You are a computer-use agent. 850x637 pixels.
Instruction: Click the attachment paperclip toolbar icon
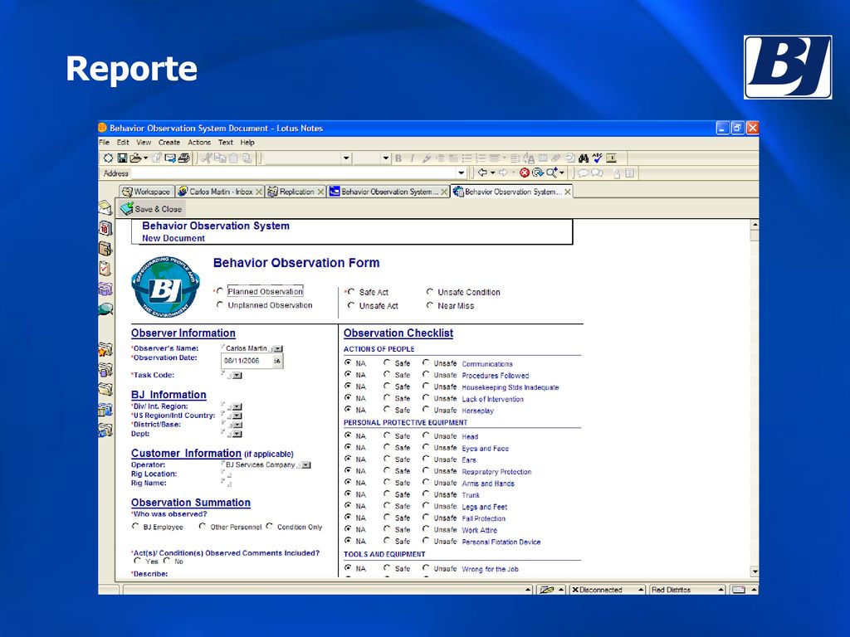tap(555, 158)
